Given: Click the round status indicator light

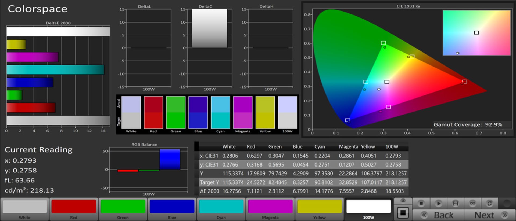Looking at the screenshot, I should (x=507, y=204).
